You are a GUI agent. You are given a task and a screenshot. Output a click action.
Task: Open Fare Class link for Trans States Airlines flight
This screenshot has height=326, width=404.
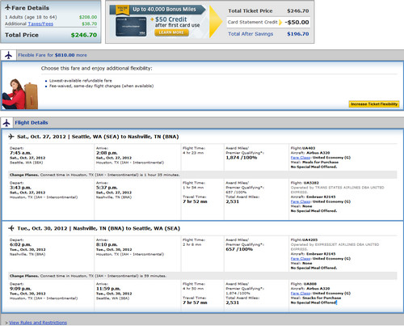(x=301, y=201)
